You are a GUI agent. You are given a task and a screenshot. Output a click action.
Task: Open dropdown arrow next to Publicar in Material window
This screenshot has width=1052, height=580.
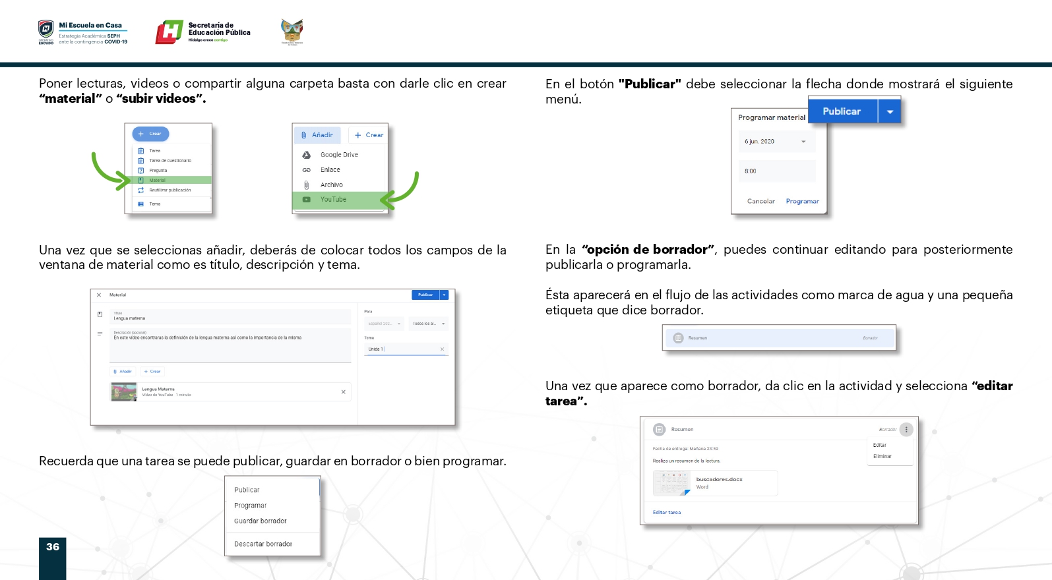pyautogui.click(x=444, y=295)
